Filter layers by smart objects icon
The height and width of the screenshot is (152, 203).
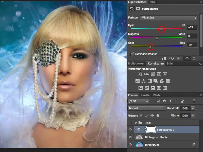[183, 101]
